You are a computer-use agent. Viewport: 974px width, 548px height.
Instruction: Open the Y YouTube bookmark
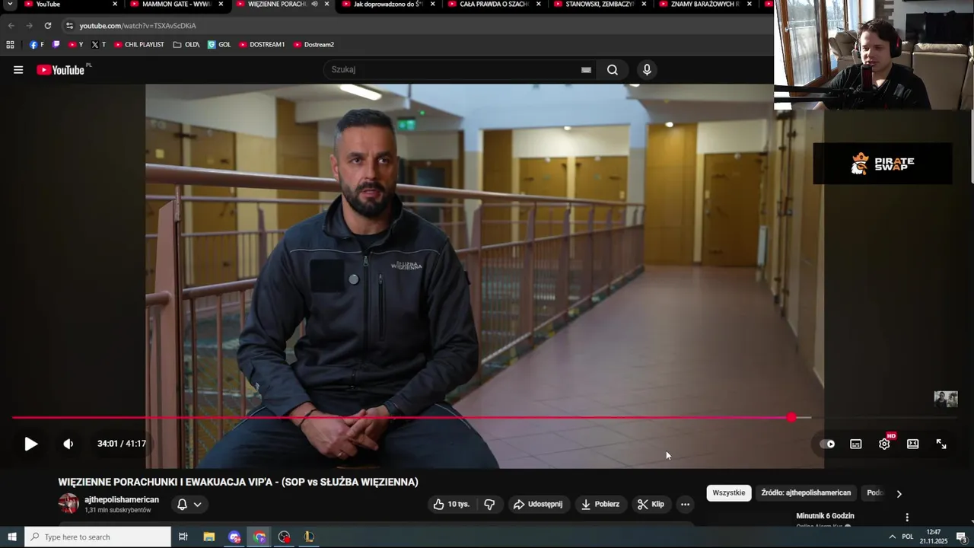click(x=75, y=45)
